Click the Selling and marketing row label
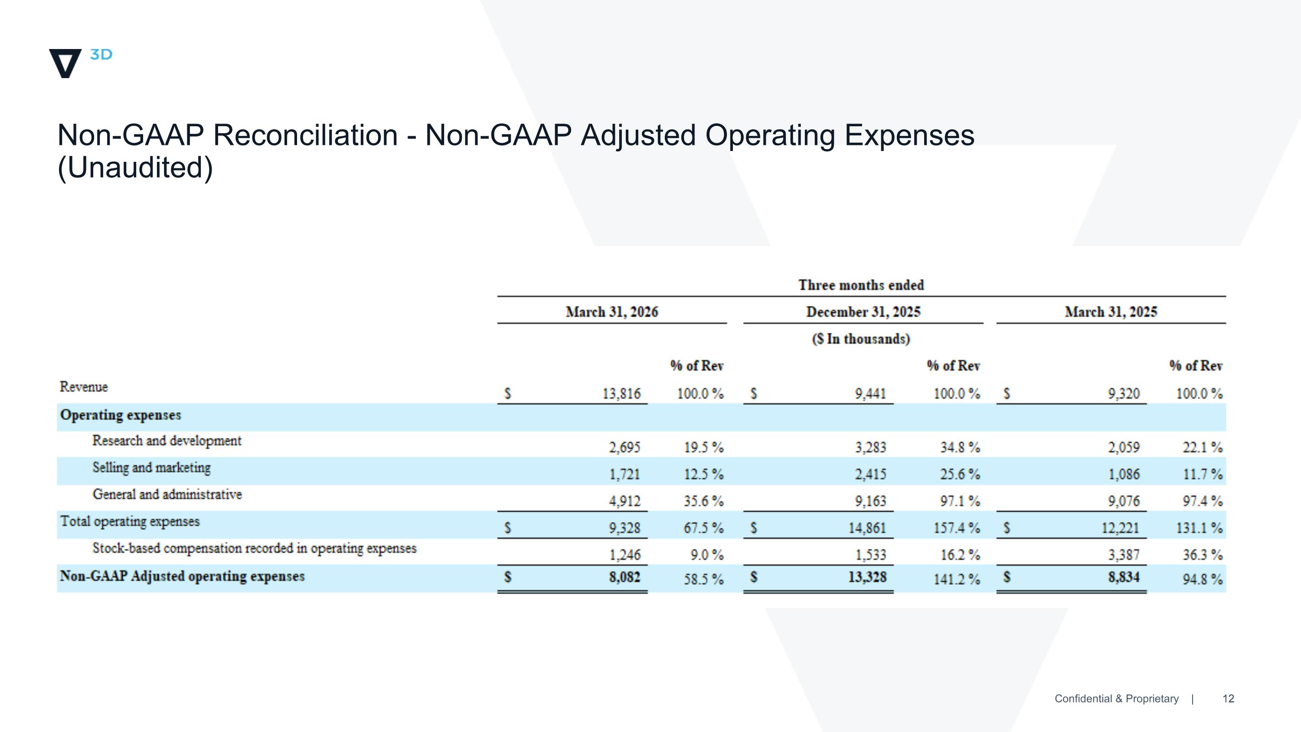Image resolution: width=1301 pixels, height=732 pixels. point(151,468)
